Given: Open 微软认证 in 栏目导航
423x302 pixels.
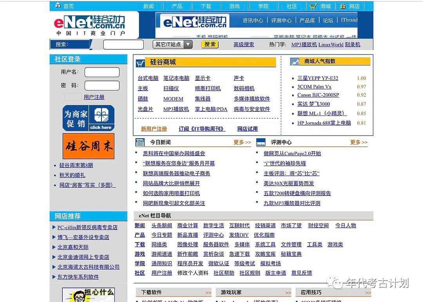Looking at the screenshot, I should coord(219,263).
